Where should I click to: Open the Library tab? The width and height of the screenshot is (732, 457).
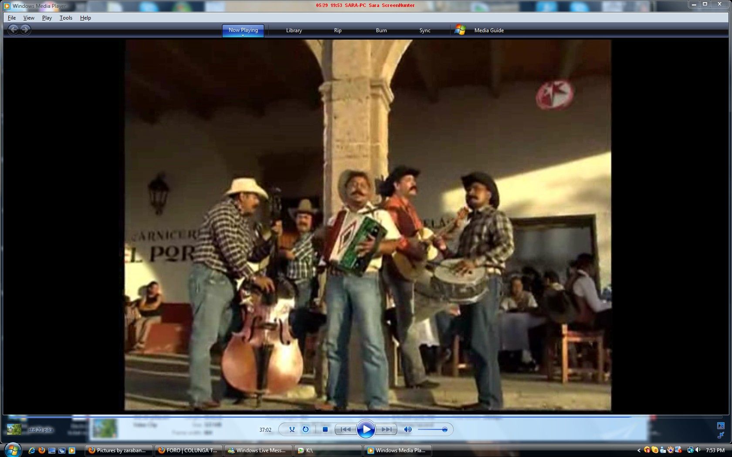tap(294, 30)
